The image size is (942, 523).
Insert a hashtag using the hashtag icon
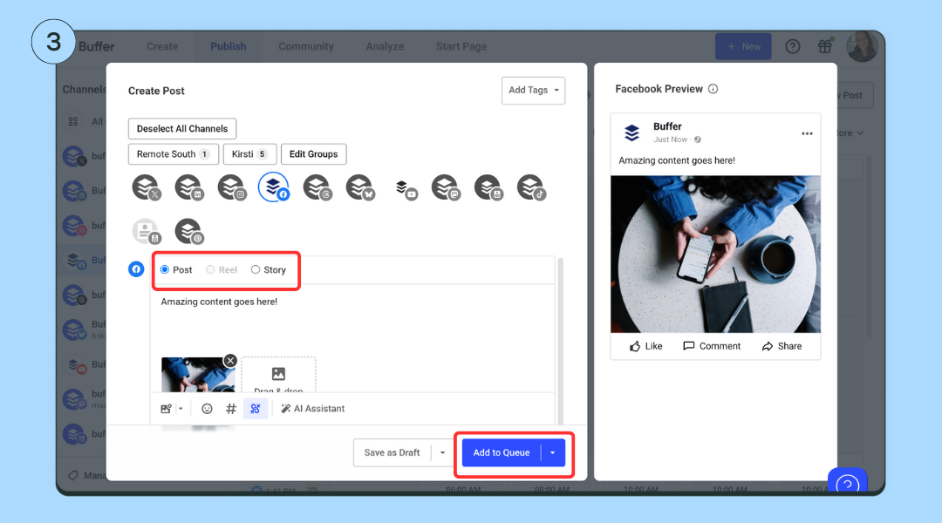pyautogui.click(x=230, y=408)
